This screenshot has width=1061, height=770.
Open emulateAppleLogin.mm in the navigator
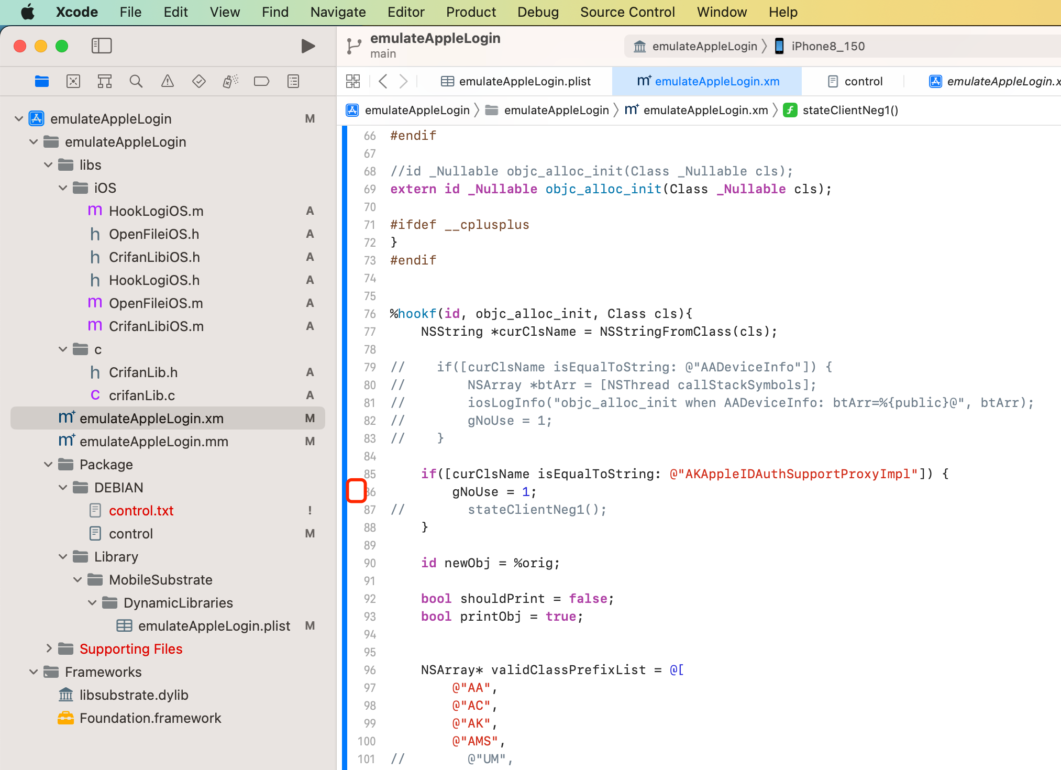[168, 442]
